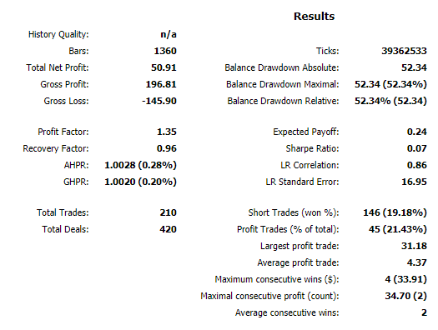Click the Balance Drawdown Absolute value
The height and width of the screenshot is (330, 438).
click(414, 67)
